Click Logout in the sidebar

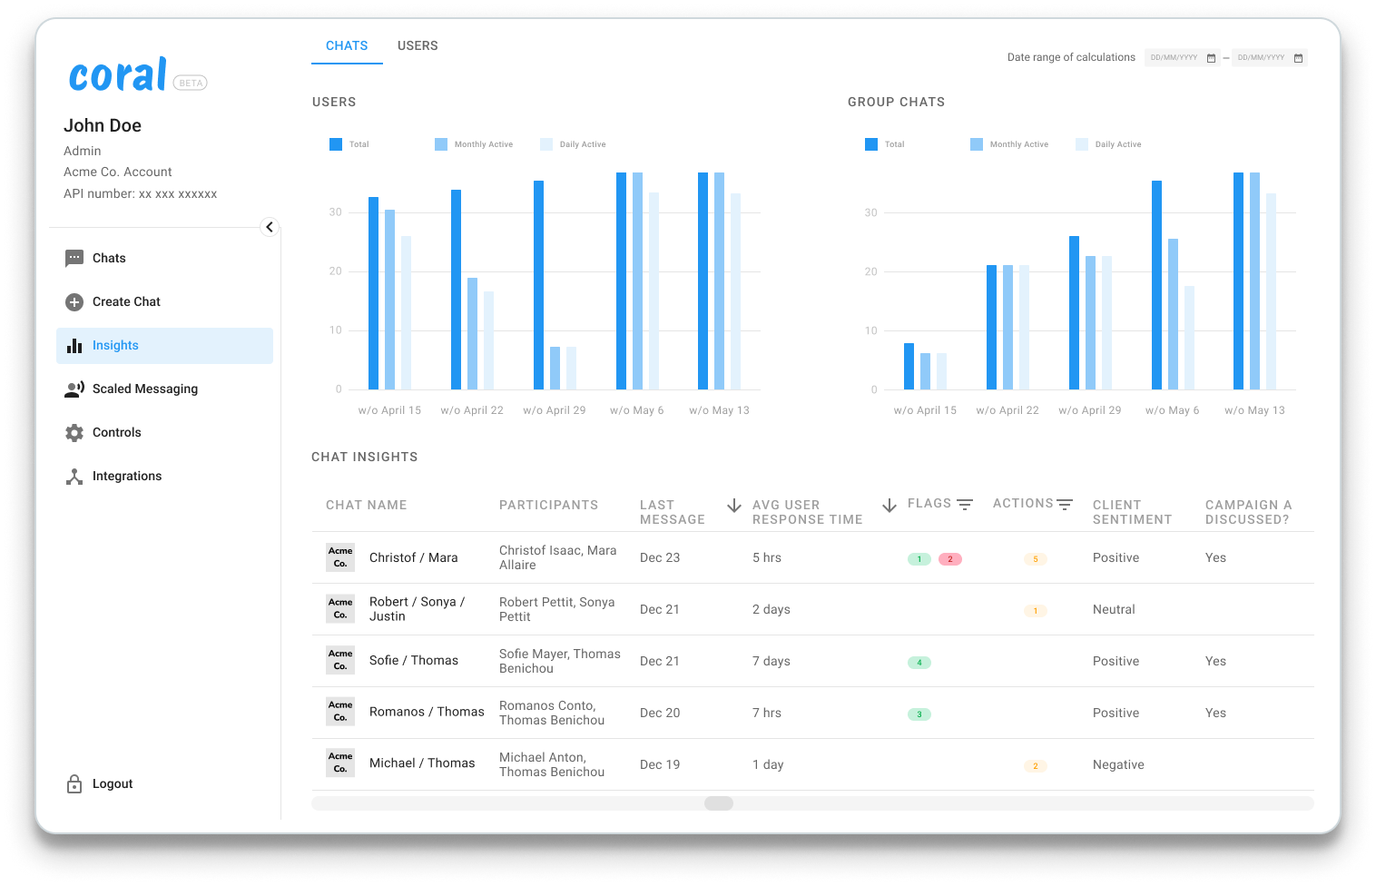(113, 784)
